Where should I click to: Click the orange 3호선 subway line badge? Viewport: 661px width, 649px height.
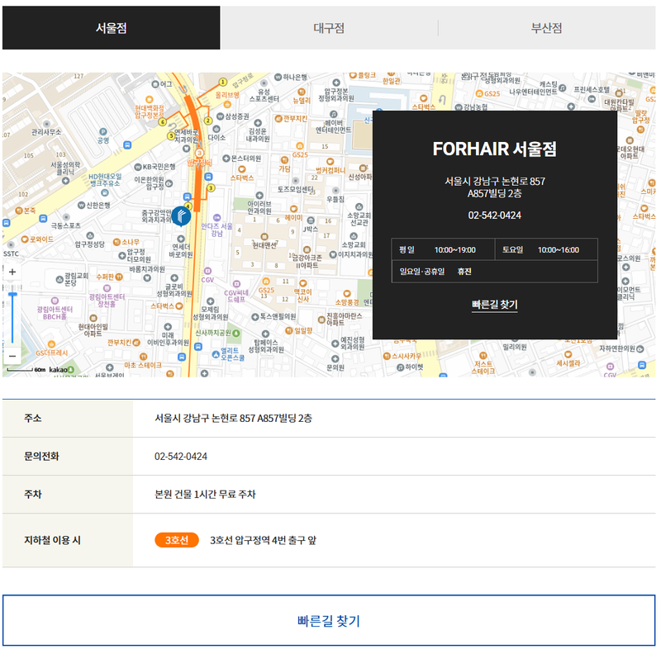click(177, 540)
